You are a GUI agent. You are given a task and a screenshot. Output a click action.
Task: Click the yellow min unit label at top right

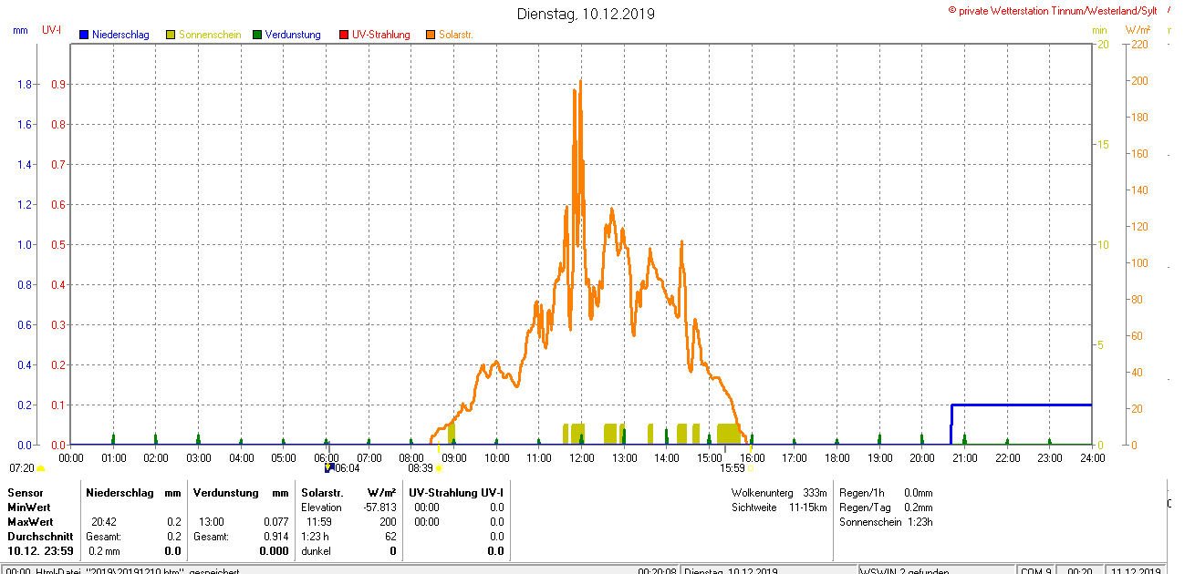pyautogui.click(x=1099, y=30)
